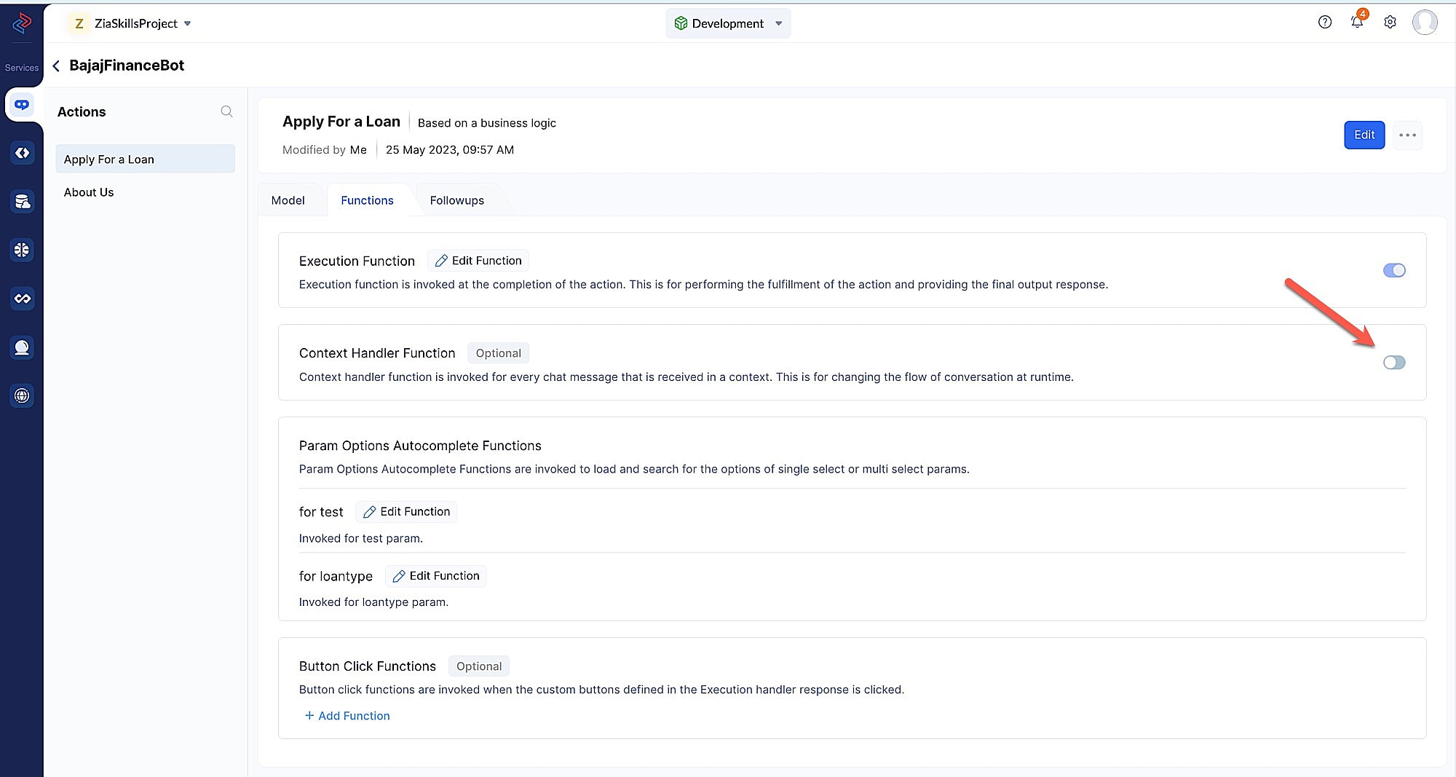The width and height of the screenshot is (1456, 777).
Task: Disable the Execution Function toggle
Action: (1394, 270)
